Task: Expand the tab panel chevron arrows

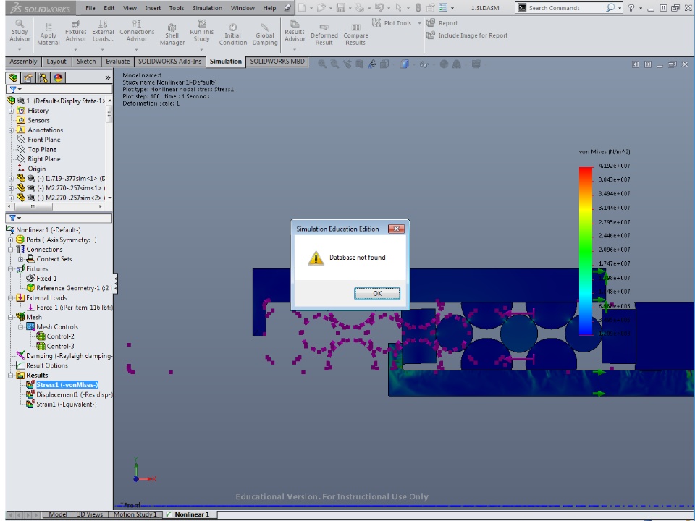Action: [x=108, y=78]
